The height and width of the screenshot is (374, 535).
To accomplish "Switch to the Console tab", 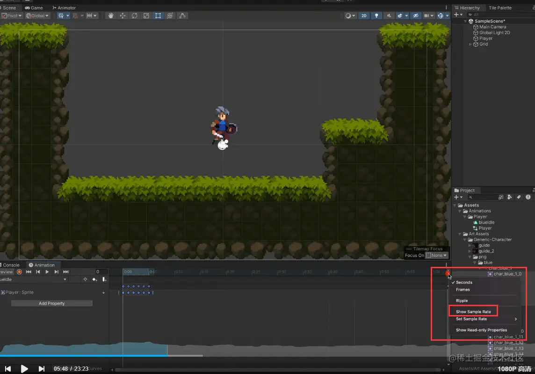I will tap(11, 265).
